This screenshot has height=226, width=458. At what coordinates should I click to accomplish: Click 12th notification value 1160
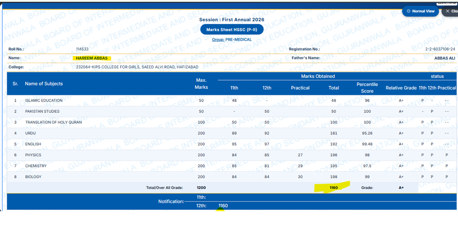pos(223,206)
